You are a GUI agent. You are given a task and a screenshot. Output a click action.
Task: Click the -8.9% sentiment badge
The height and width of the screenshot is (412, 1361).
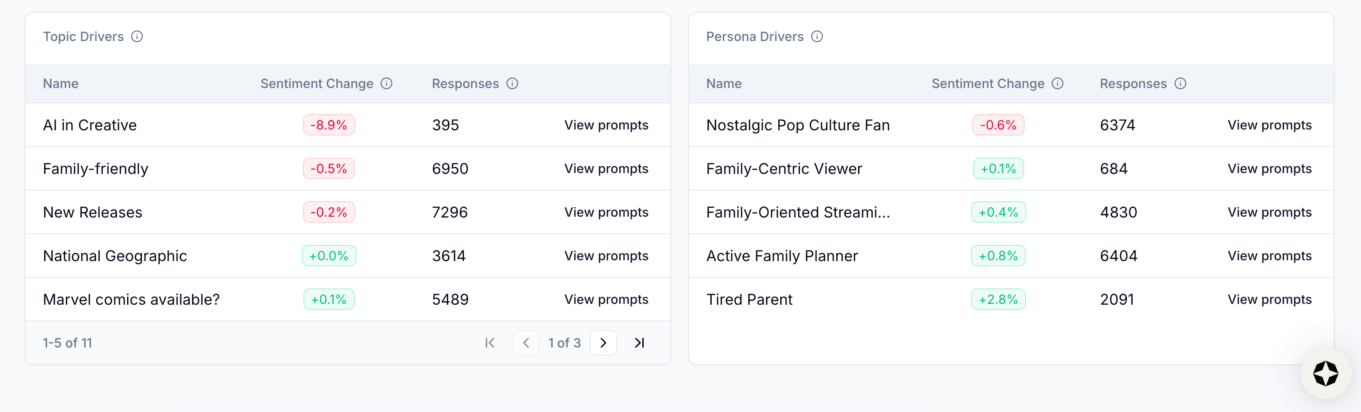[329, 125]
